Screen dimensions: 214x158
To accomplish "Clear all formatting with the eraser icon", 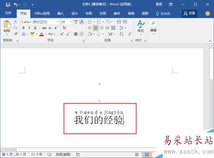I will click(x=64, y=28).
